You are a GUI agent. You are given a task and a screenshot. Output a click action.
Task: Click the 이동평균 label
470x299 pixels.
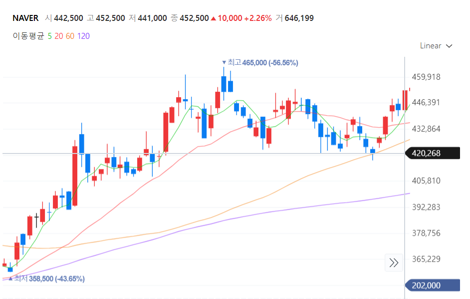click(x=28, y=36)
